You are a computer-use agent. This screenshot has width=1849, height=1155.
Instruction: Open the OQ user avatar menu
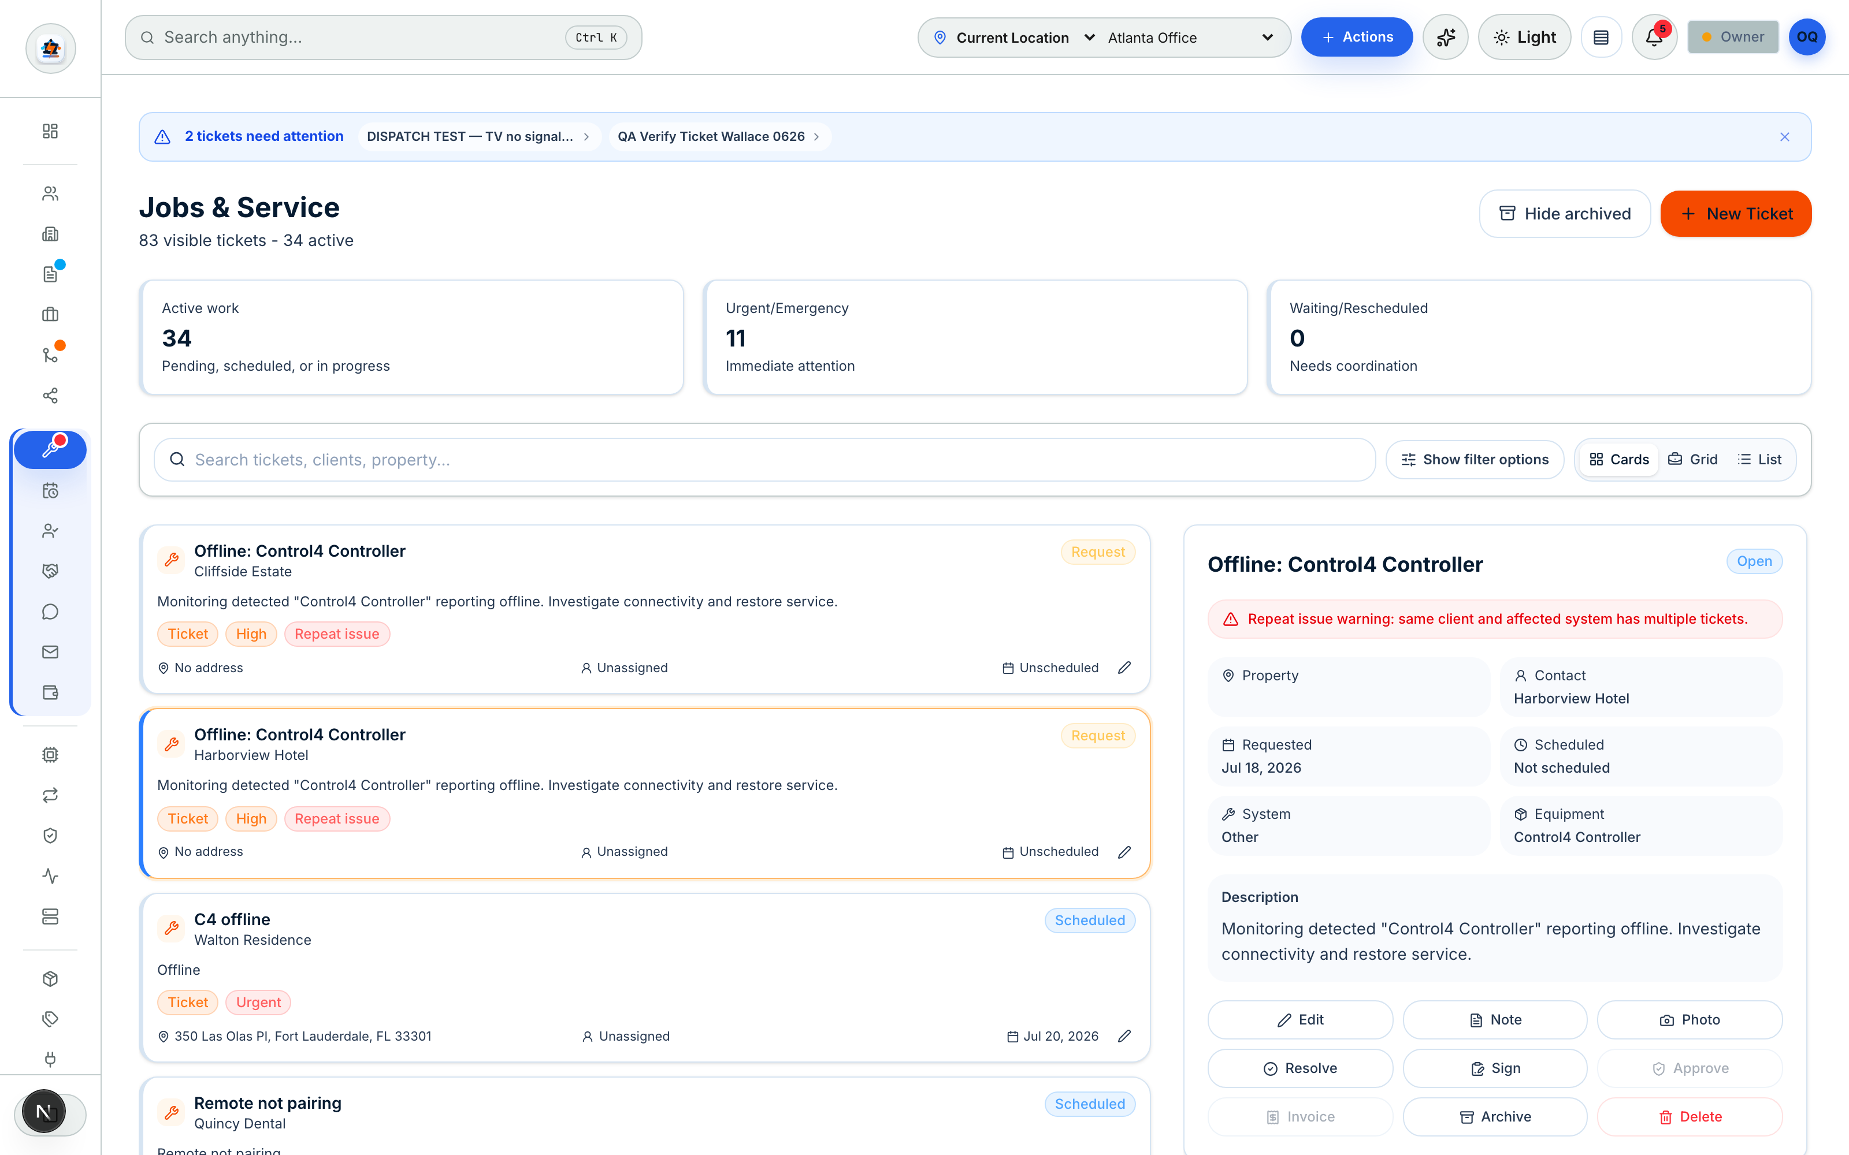coord(1807,38)
